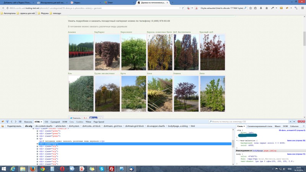The height and width of the screenshot is (172, 306).
Task: Switch to the Page Speed tab
Action: (99, 122)
